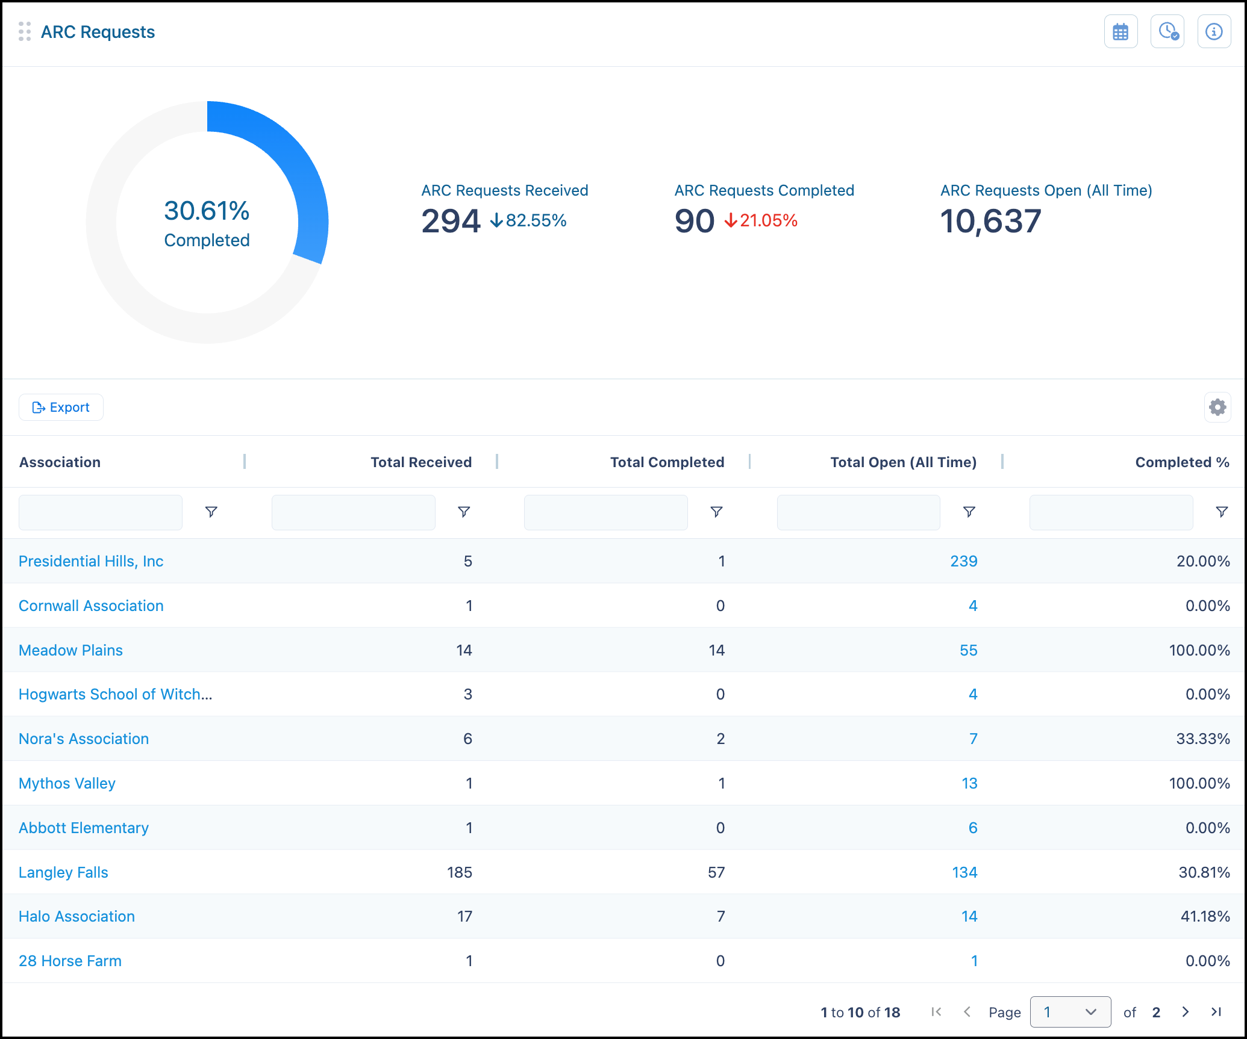
Task: Open filter icon for Total Open column
Action: click(969, 512)
